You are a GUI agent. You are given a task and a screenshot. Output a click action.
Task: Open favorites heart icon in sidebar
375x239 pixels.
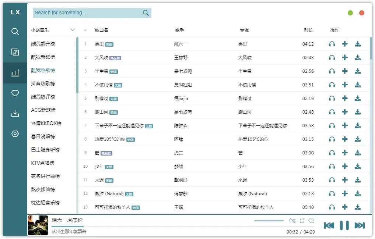(15, 93)
